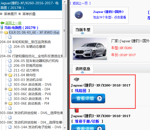The height and width of the screenshot is (130, 150).
Task: Click the 菜单折叠 collapse-all icon
Action: [x=19, y=14]
